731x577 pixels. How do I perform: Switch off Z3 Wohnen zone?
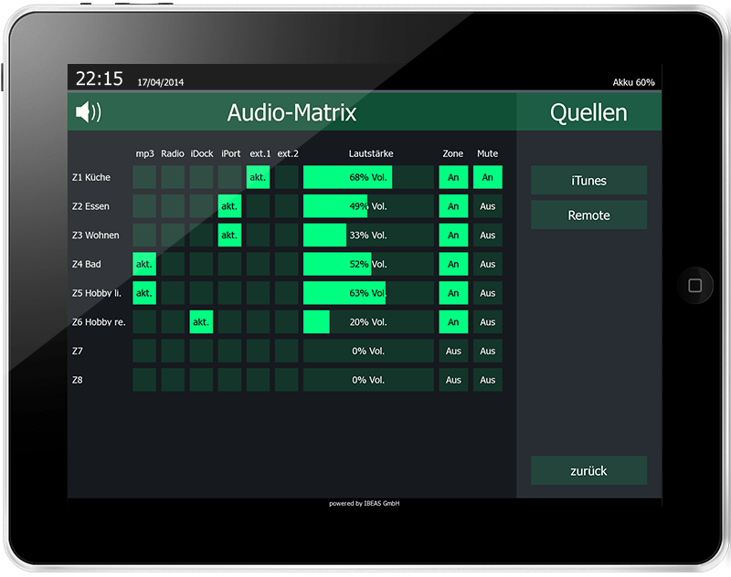tap(453, 236)
